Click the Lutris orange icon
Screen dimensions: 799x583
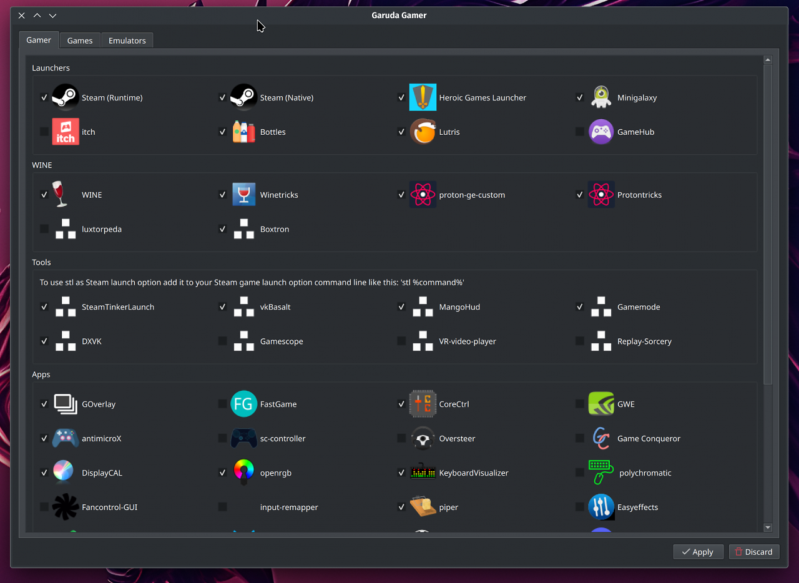pyautogui.click(x=423, y=132)
